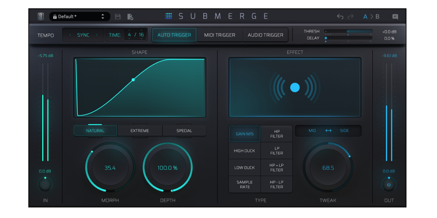Click the 35.4 morph value

[110, 168]
